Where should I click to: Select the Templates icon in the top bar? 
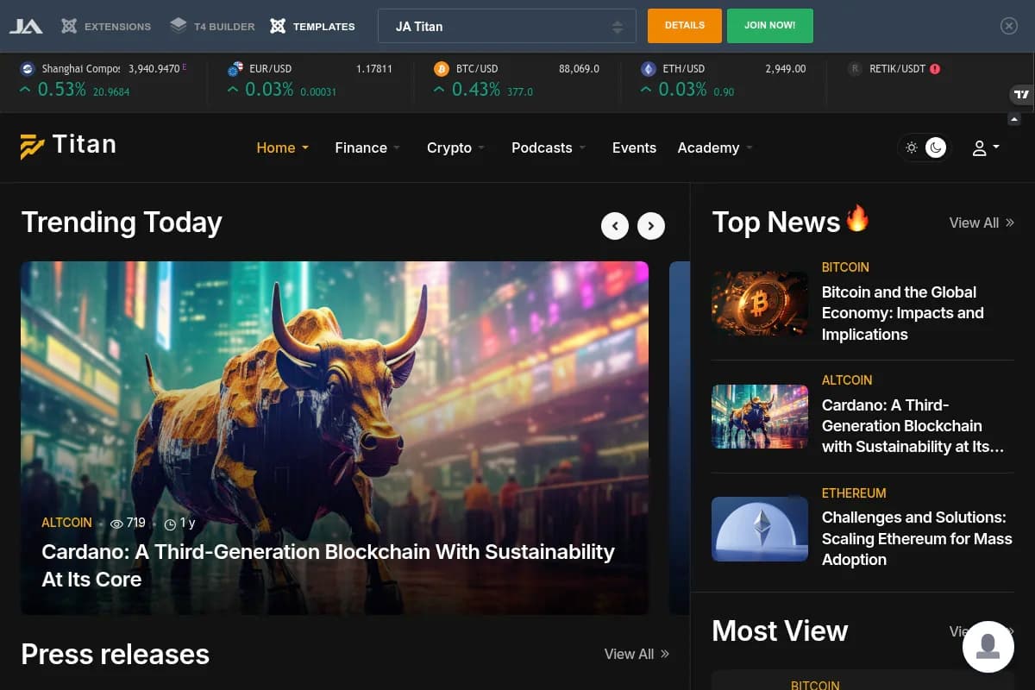click(x=277, y=25)
